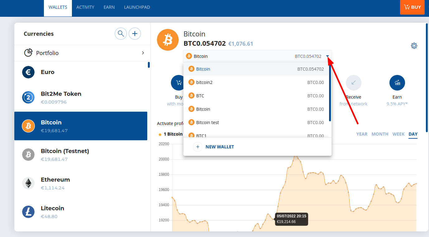
Task: Select the Ethereum diamond icon
Action: [x=28, y=183]
